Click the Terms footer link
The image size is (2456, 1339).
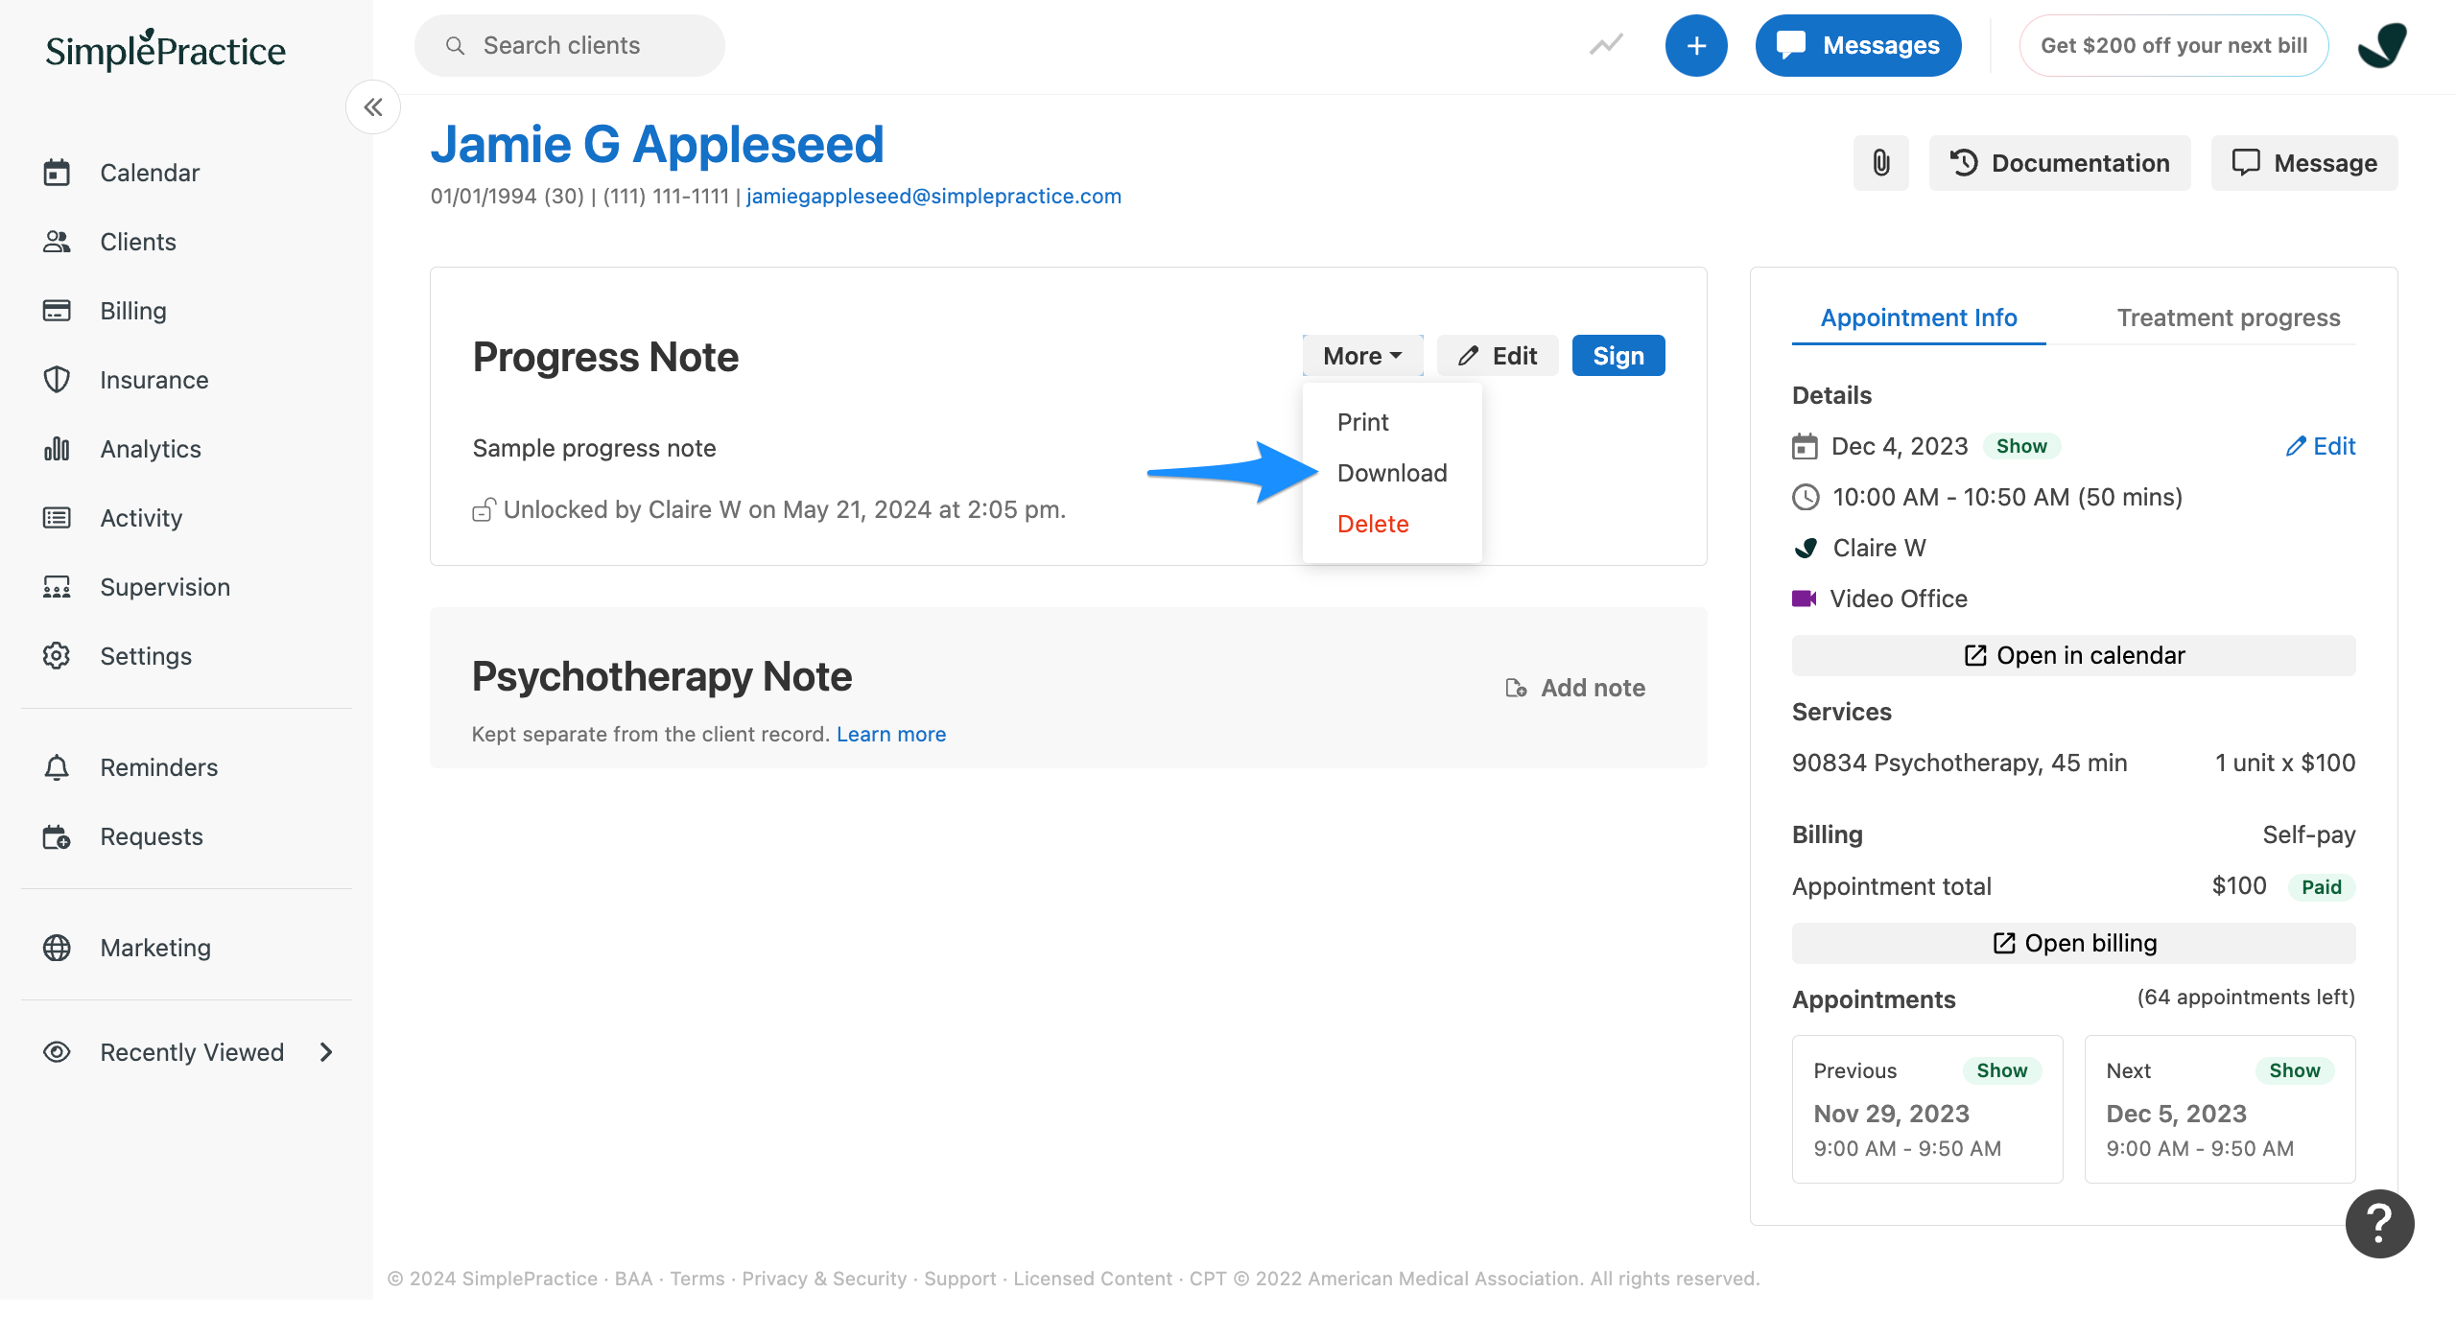pos(697,1279)
